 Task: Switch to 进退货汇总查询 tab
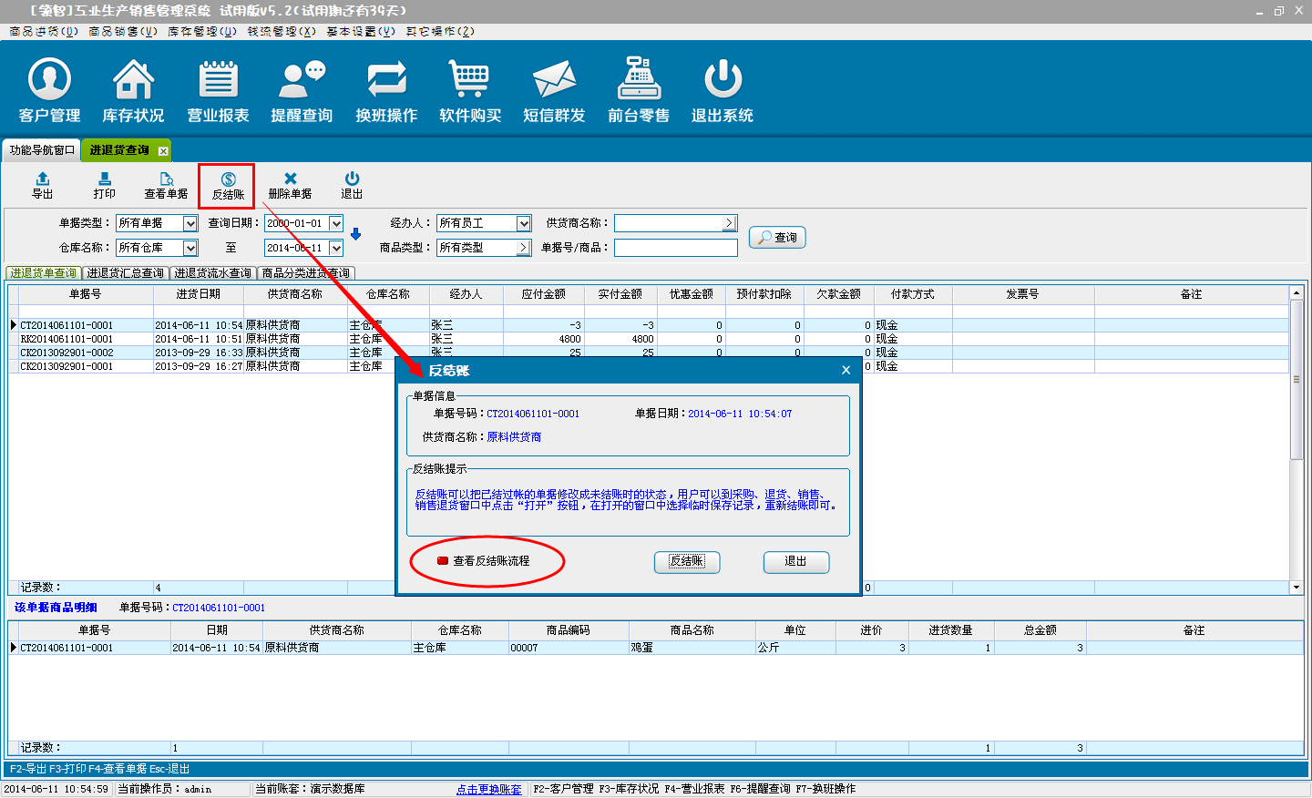[126, 273]
